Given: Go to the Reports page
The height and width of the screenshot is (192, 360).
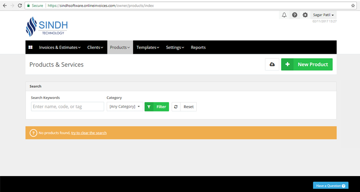Looking at the screenshot, I should click(198, 48).
